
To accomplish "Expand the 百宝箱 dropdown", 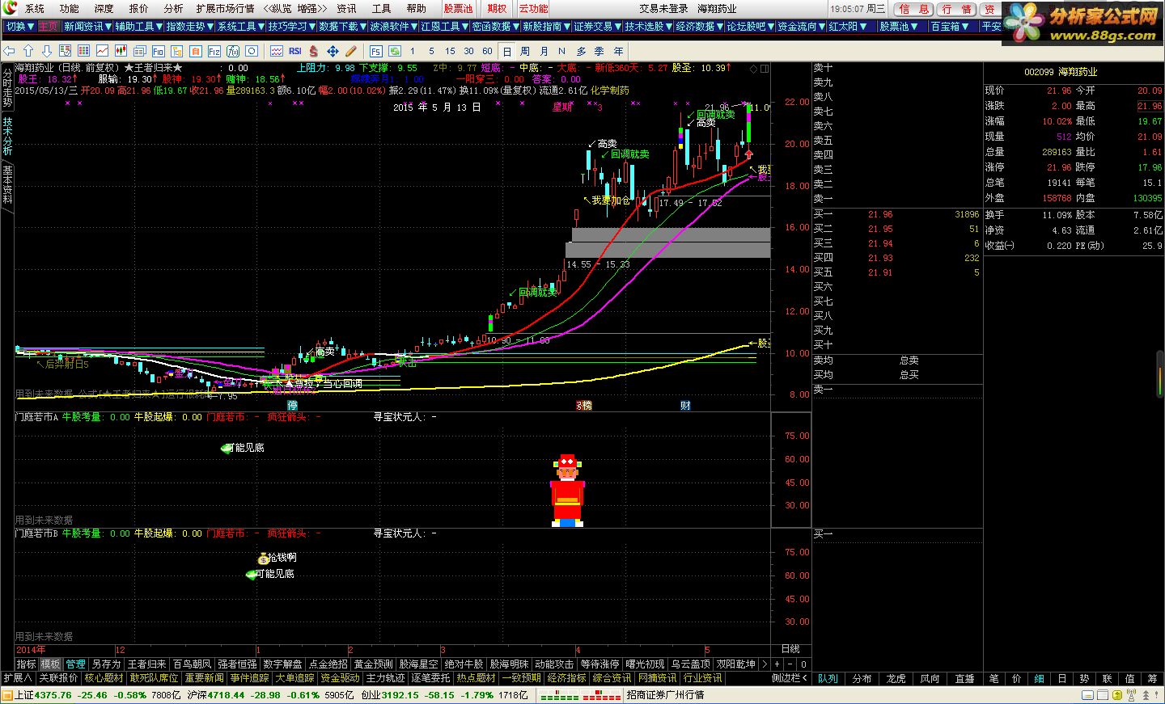I will pyautogui.click(x=948, y=27).
